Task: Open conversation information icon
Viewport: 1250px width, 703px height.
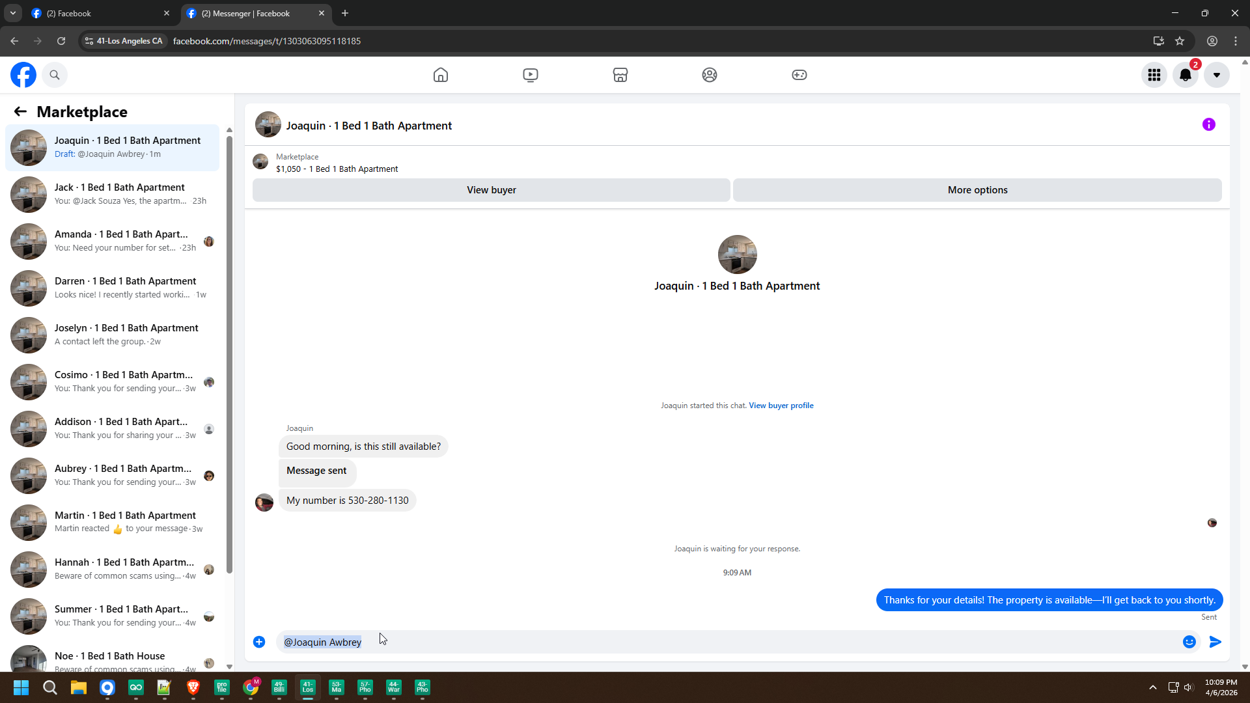Action: [x=1209, y=124]
